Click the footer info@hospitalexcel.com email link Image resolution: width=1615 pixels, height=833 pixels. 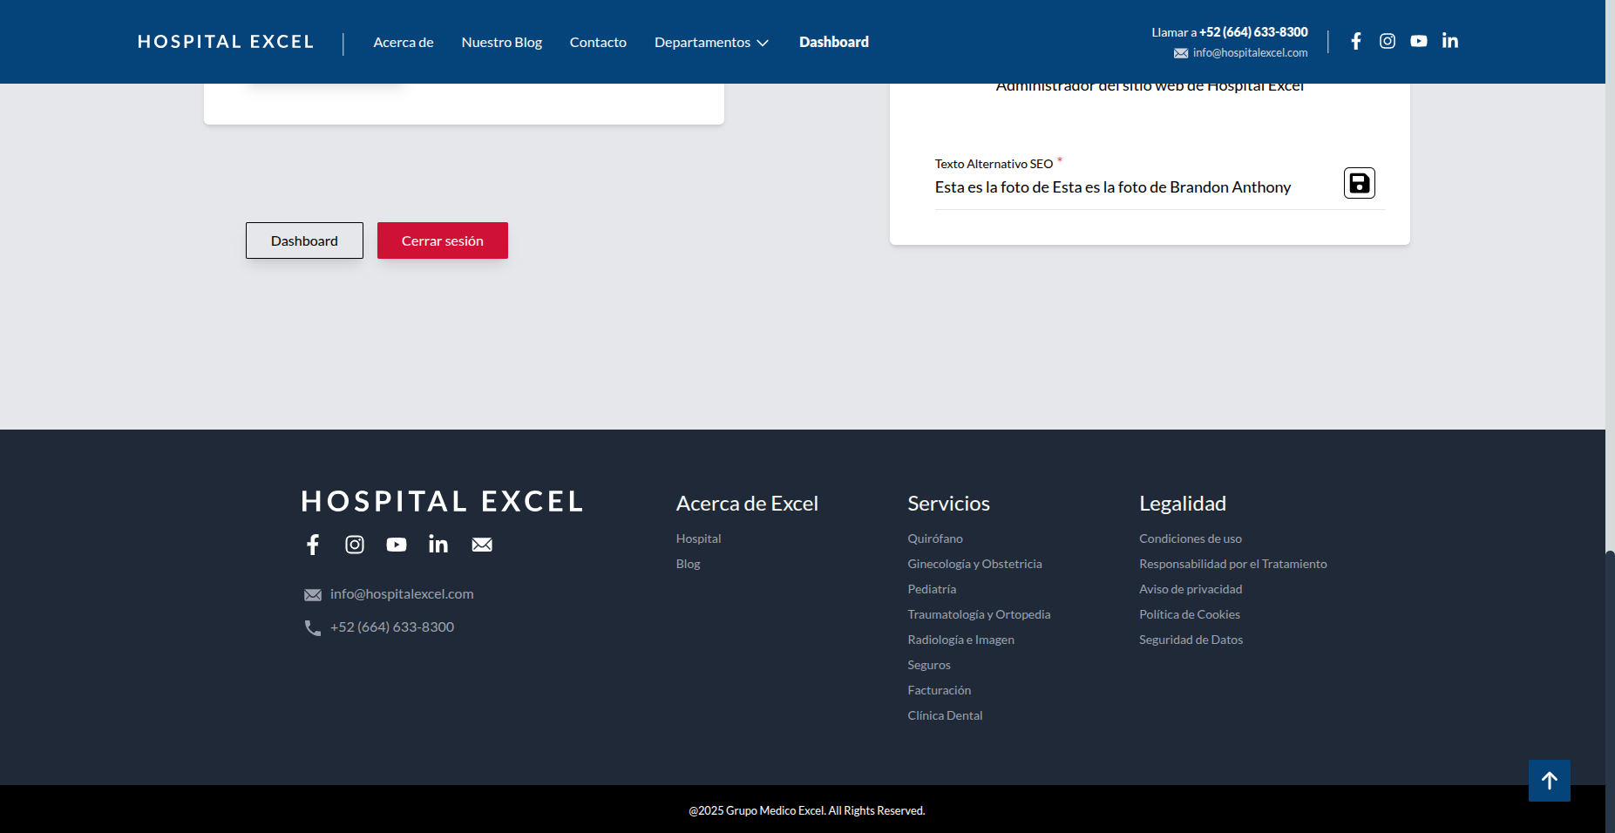click(402, 594)
